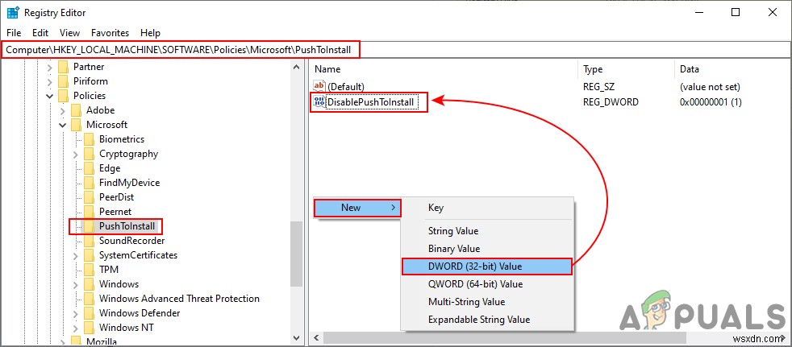Expand the Windows Defender key
Image resolution: width=792 pixels, height=347 pixels.
pos(75,313)
